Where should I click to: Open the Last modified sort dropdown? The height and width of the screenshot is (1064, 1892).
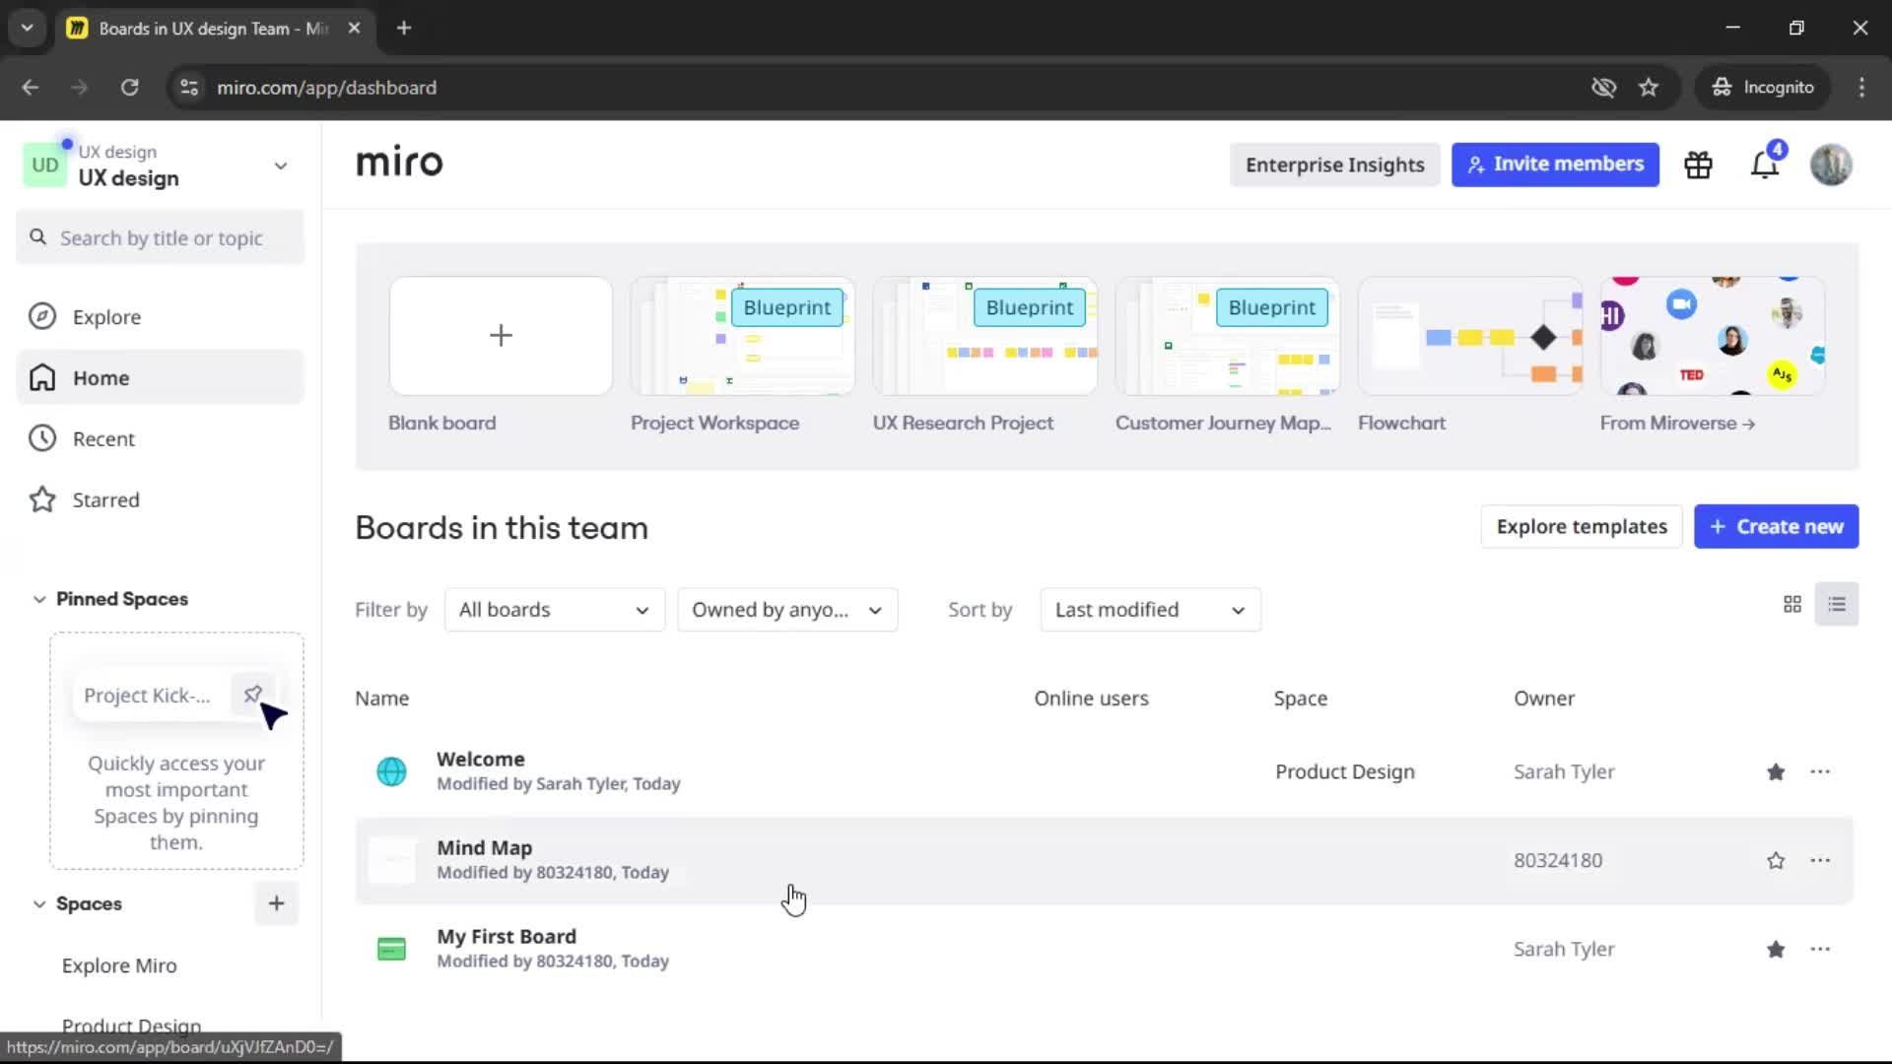(x=1150, y=610)
